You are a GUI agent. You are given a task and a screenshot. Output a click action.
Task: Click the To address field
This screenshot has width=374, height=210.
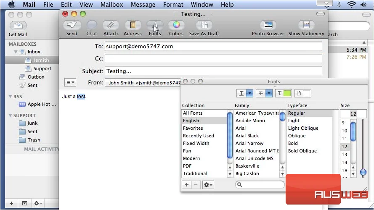click(x=213, y=47)
